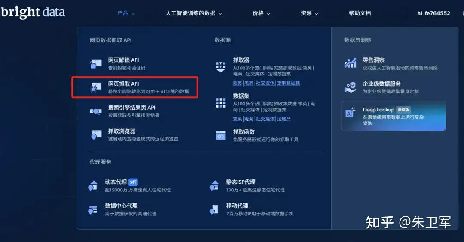Image resolution: width=464 pixels, height=242 pixels.
Task: Click the 数据中心代理 icon
Action: pos(93,209)
